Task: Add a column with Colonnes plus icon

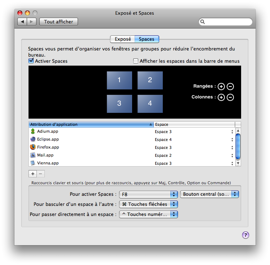Action: pyautogui.click(x=221, y=97)
